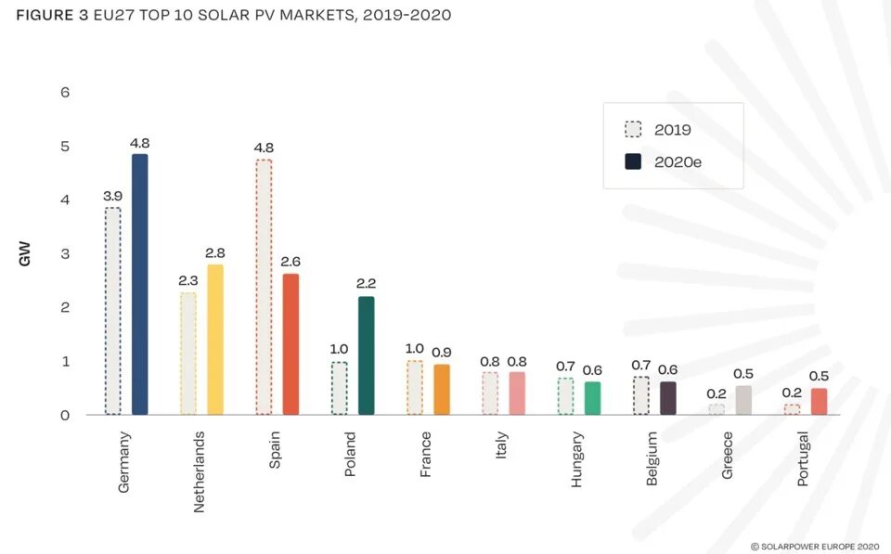Click the 2020e legend dark swatch
891x554 pixels.
coord(633,162)
